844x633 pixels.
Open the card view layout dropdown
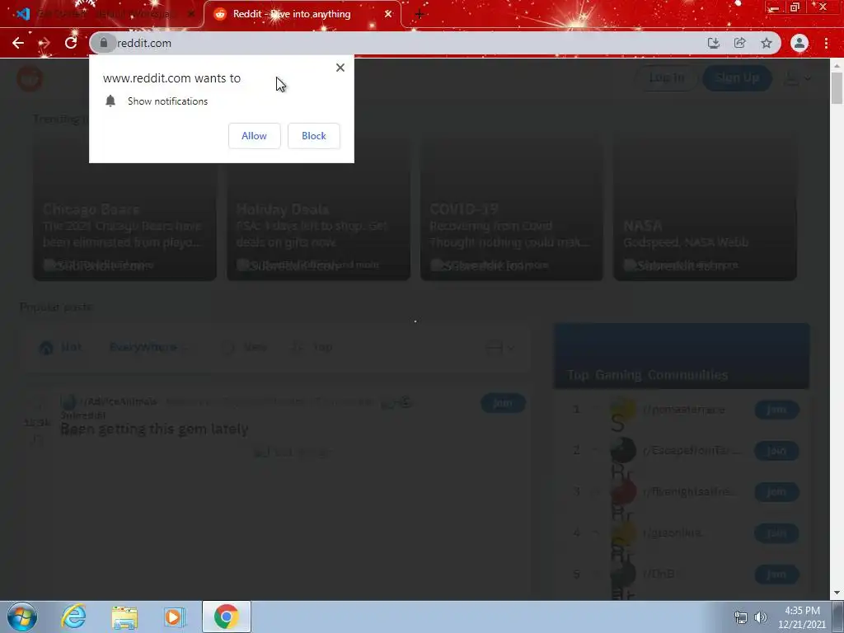(500, 348)
